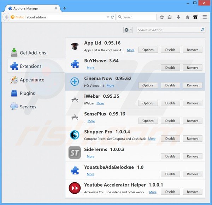The height and width of the screenshot is (205, 212).
Task: Open Options for SensePlus
Action: (148, 121)
